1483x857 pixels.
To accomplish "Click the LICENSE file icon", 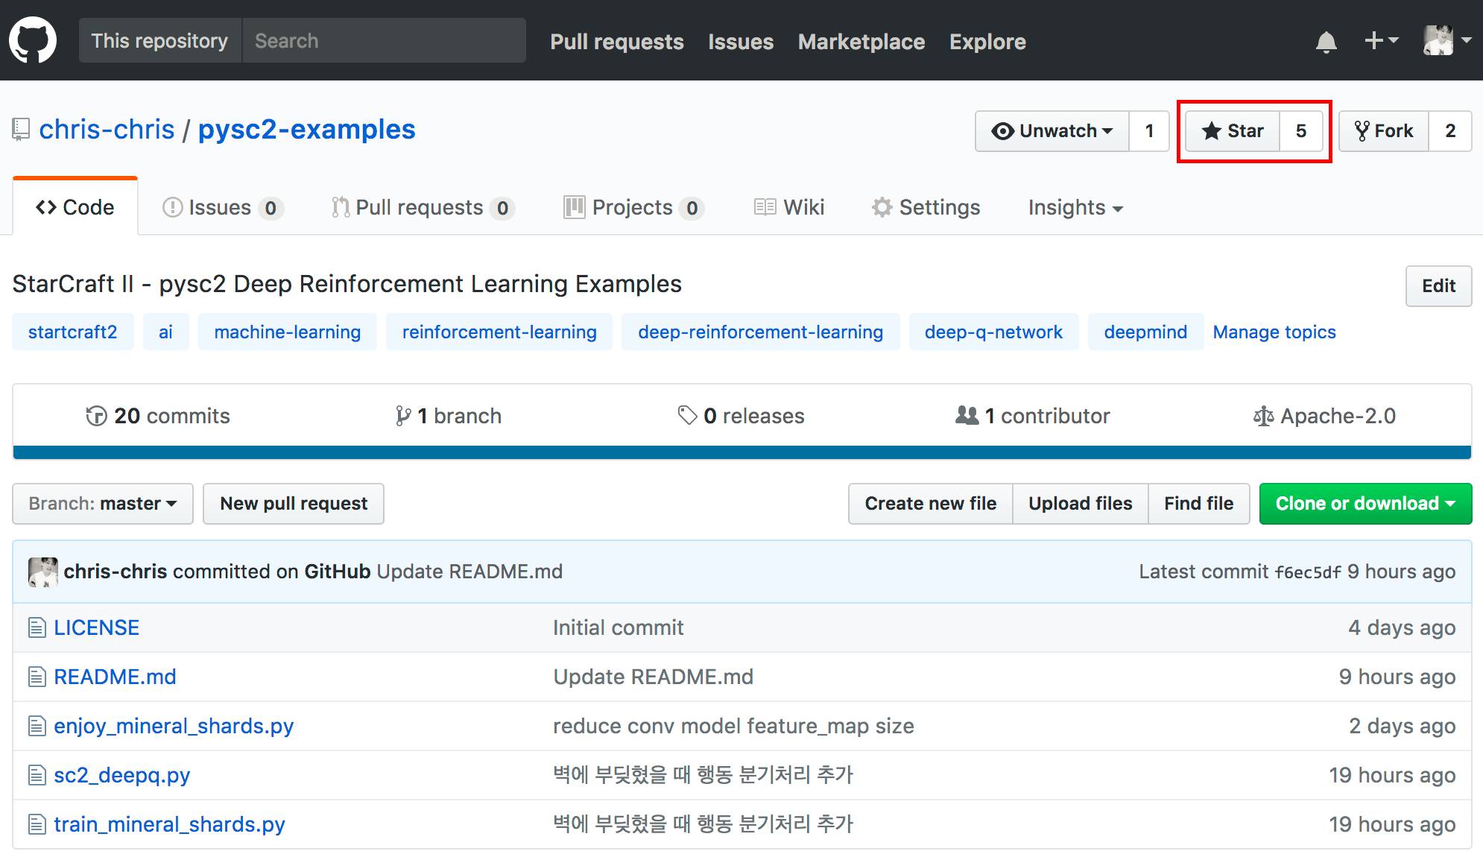I will pyautogui.click(x=37, y=627).
